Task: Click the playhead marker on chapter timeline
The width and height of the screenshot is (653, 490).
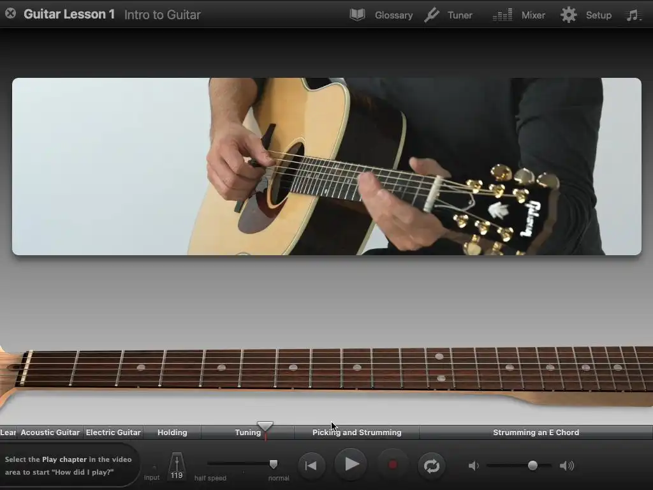Action: [265, 426]
